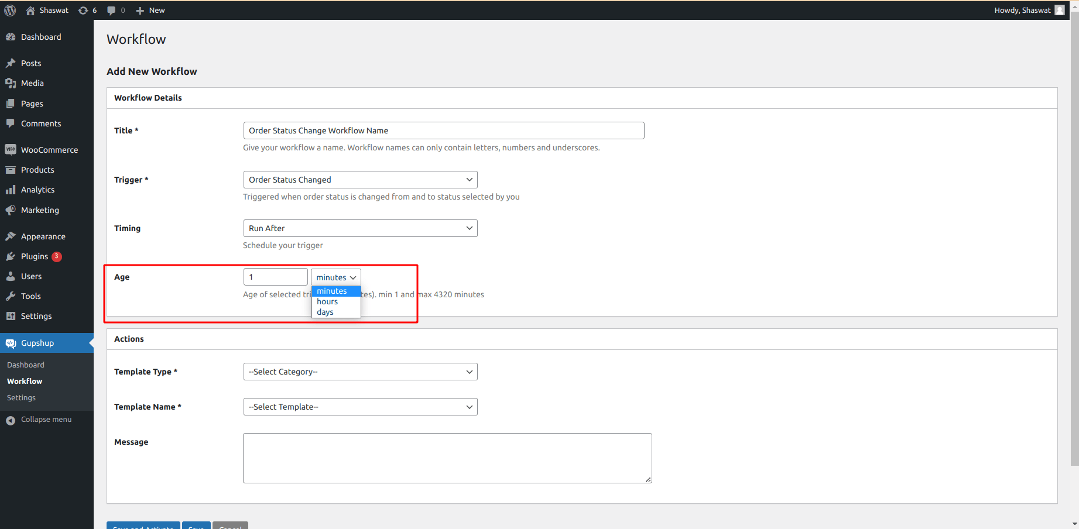Click the WordPress logo in the admin bar

tap(10, 11)
